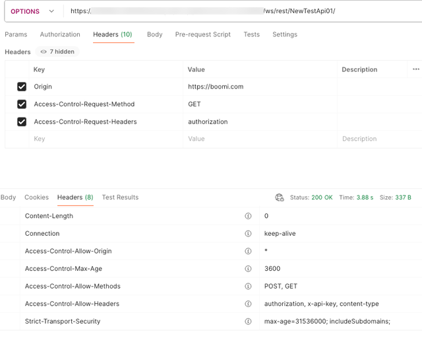The width and height of the screenshot is (422, 350).
Task: Open the Test Results tab
Action: (120, 197)
